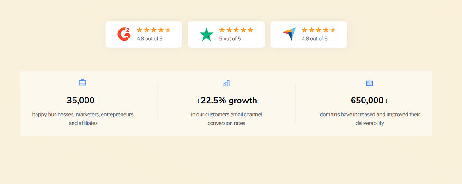Click the Capterra orange star rating
The height and width of the screenshot is (184, 462).
pos(319,30)
